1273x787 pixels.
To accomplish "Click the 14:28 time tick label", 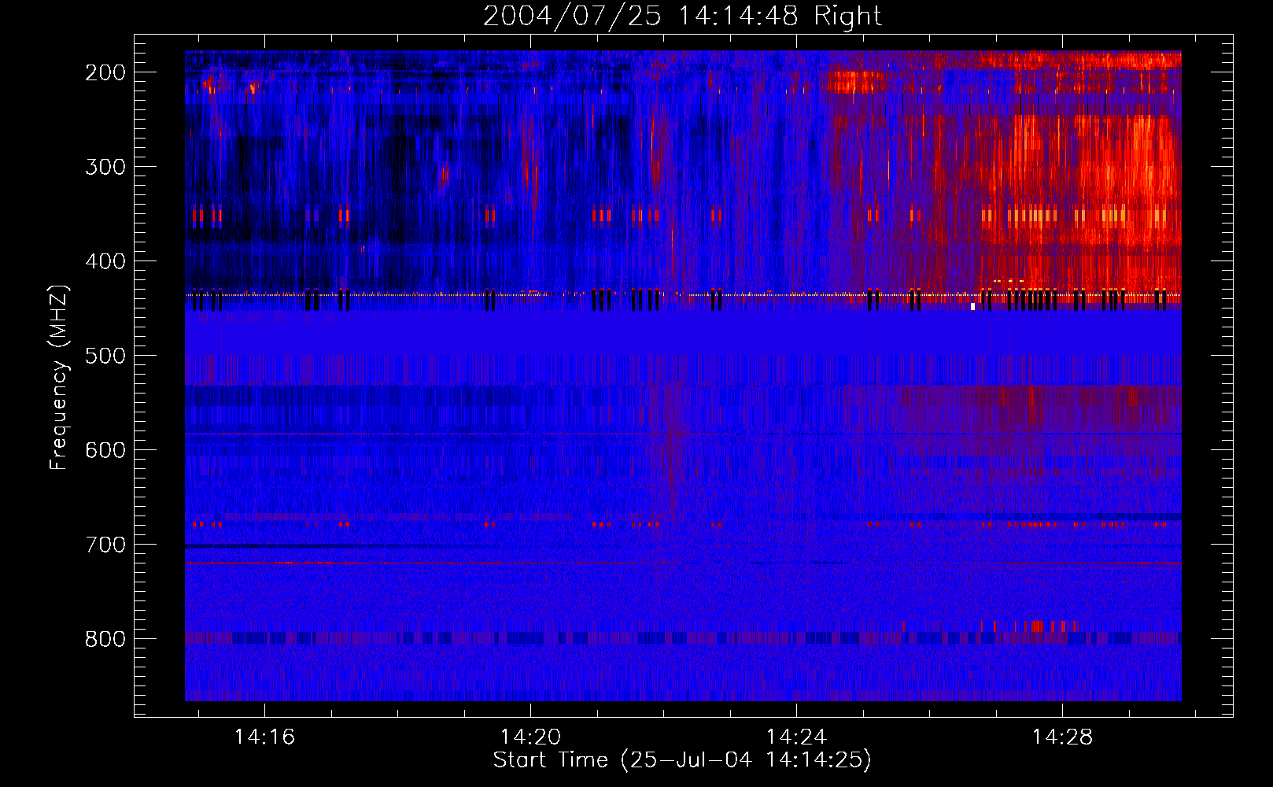I will tap(1062, 737).
